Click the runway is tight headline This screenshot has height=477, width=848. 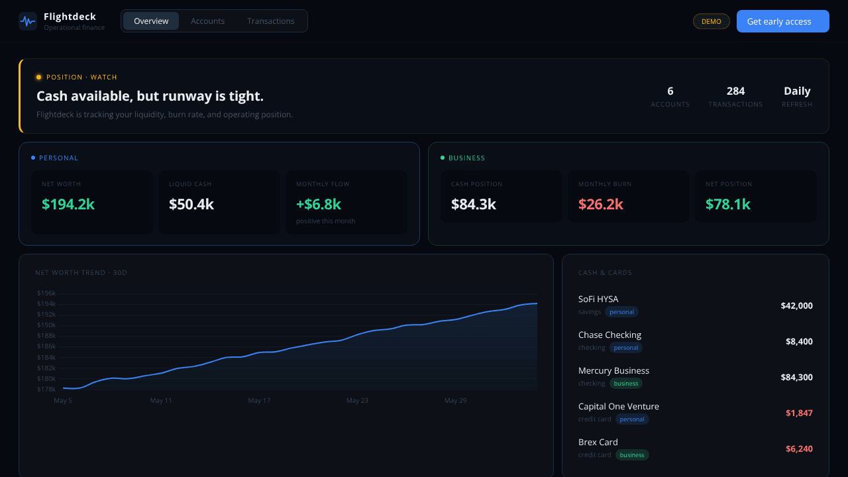click(150, 96)
